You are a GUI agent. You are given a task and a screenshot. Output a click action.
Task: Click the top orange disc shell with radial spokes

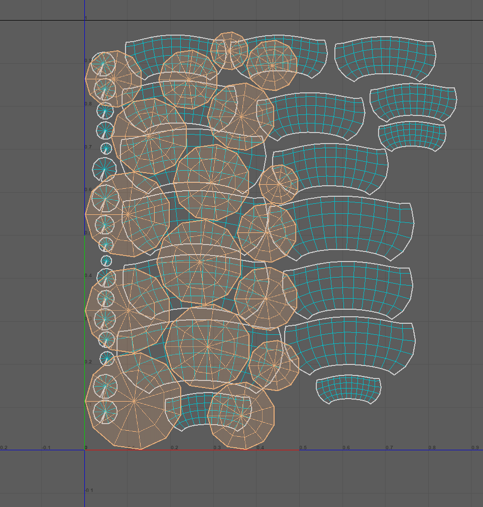tap(229, 50)
